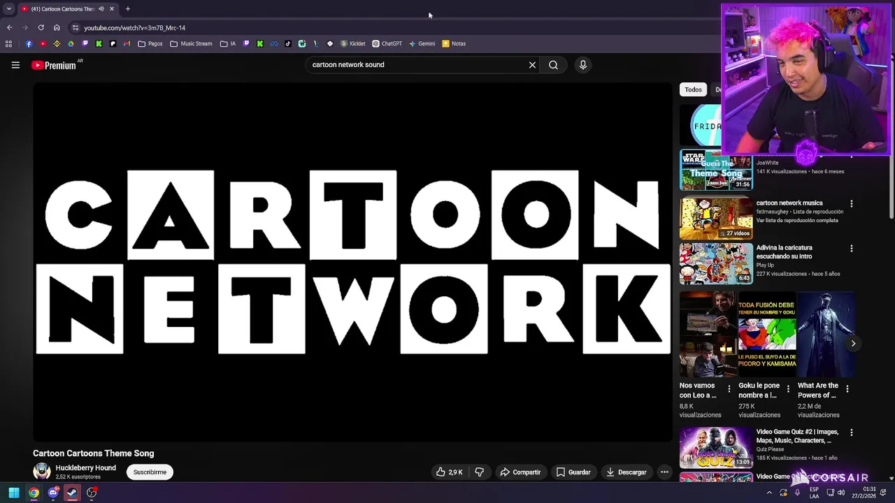This screenshot has height=503, width=895.
Task: Open TikTok bookmark icon
Action: tap(287, 43)
